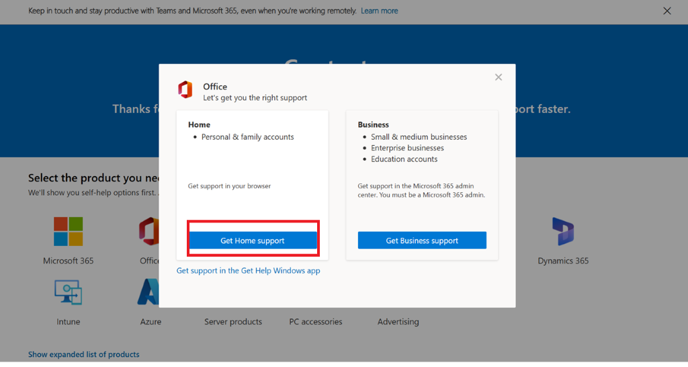688x367 pixels.
Task: Select the Intune product icon
Action: pyautogui.click(x=68, y=292)
